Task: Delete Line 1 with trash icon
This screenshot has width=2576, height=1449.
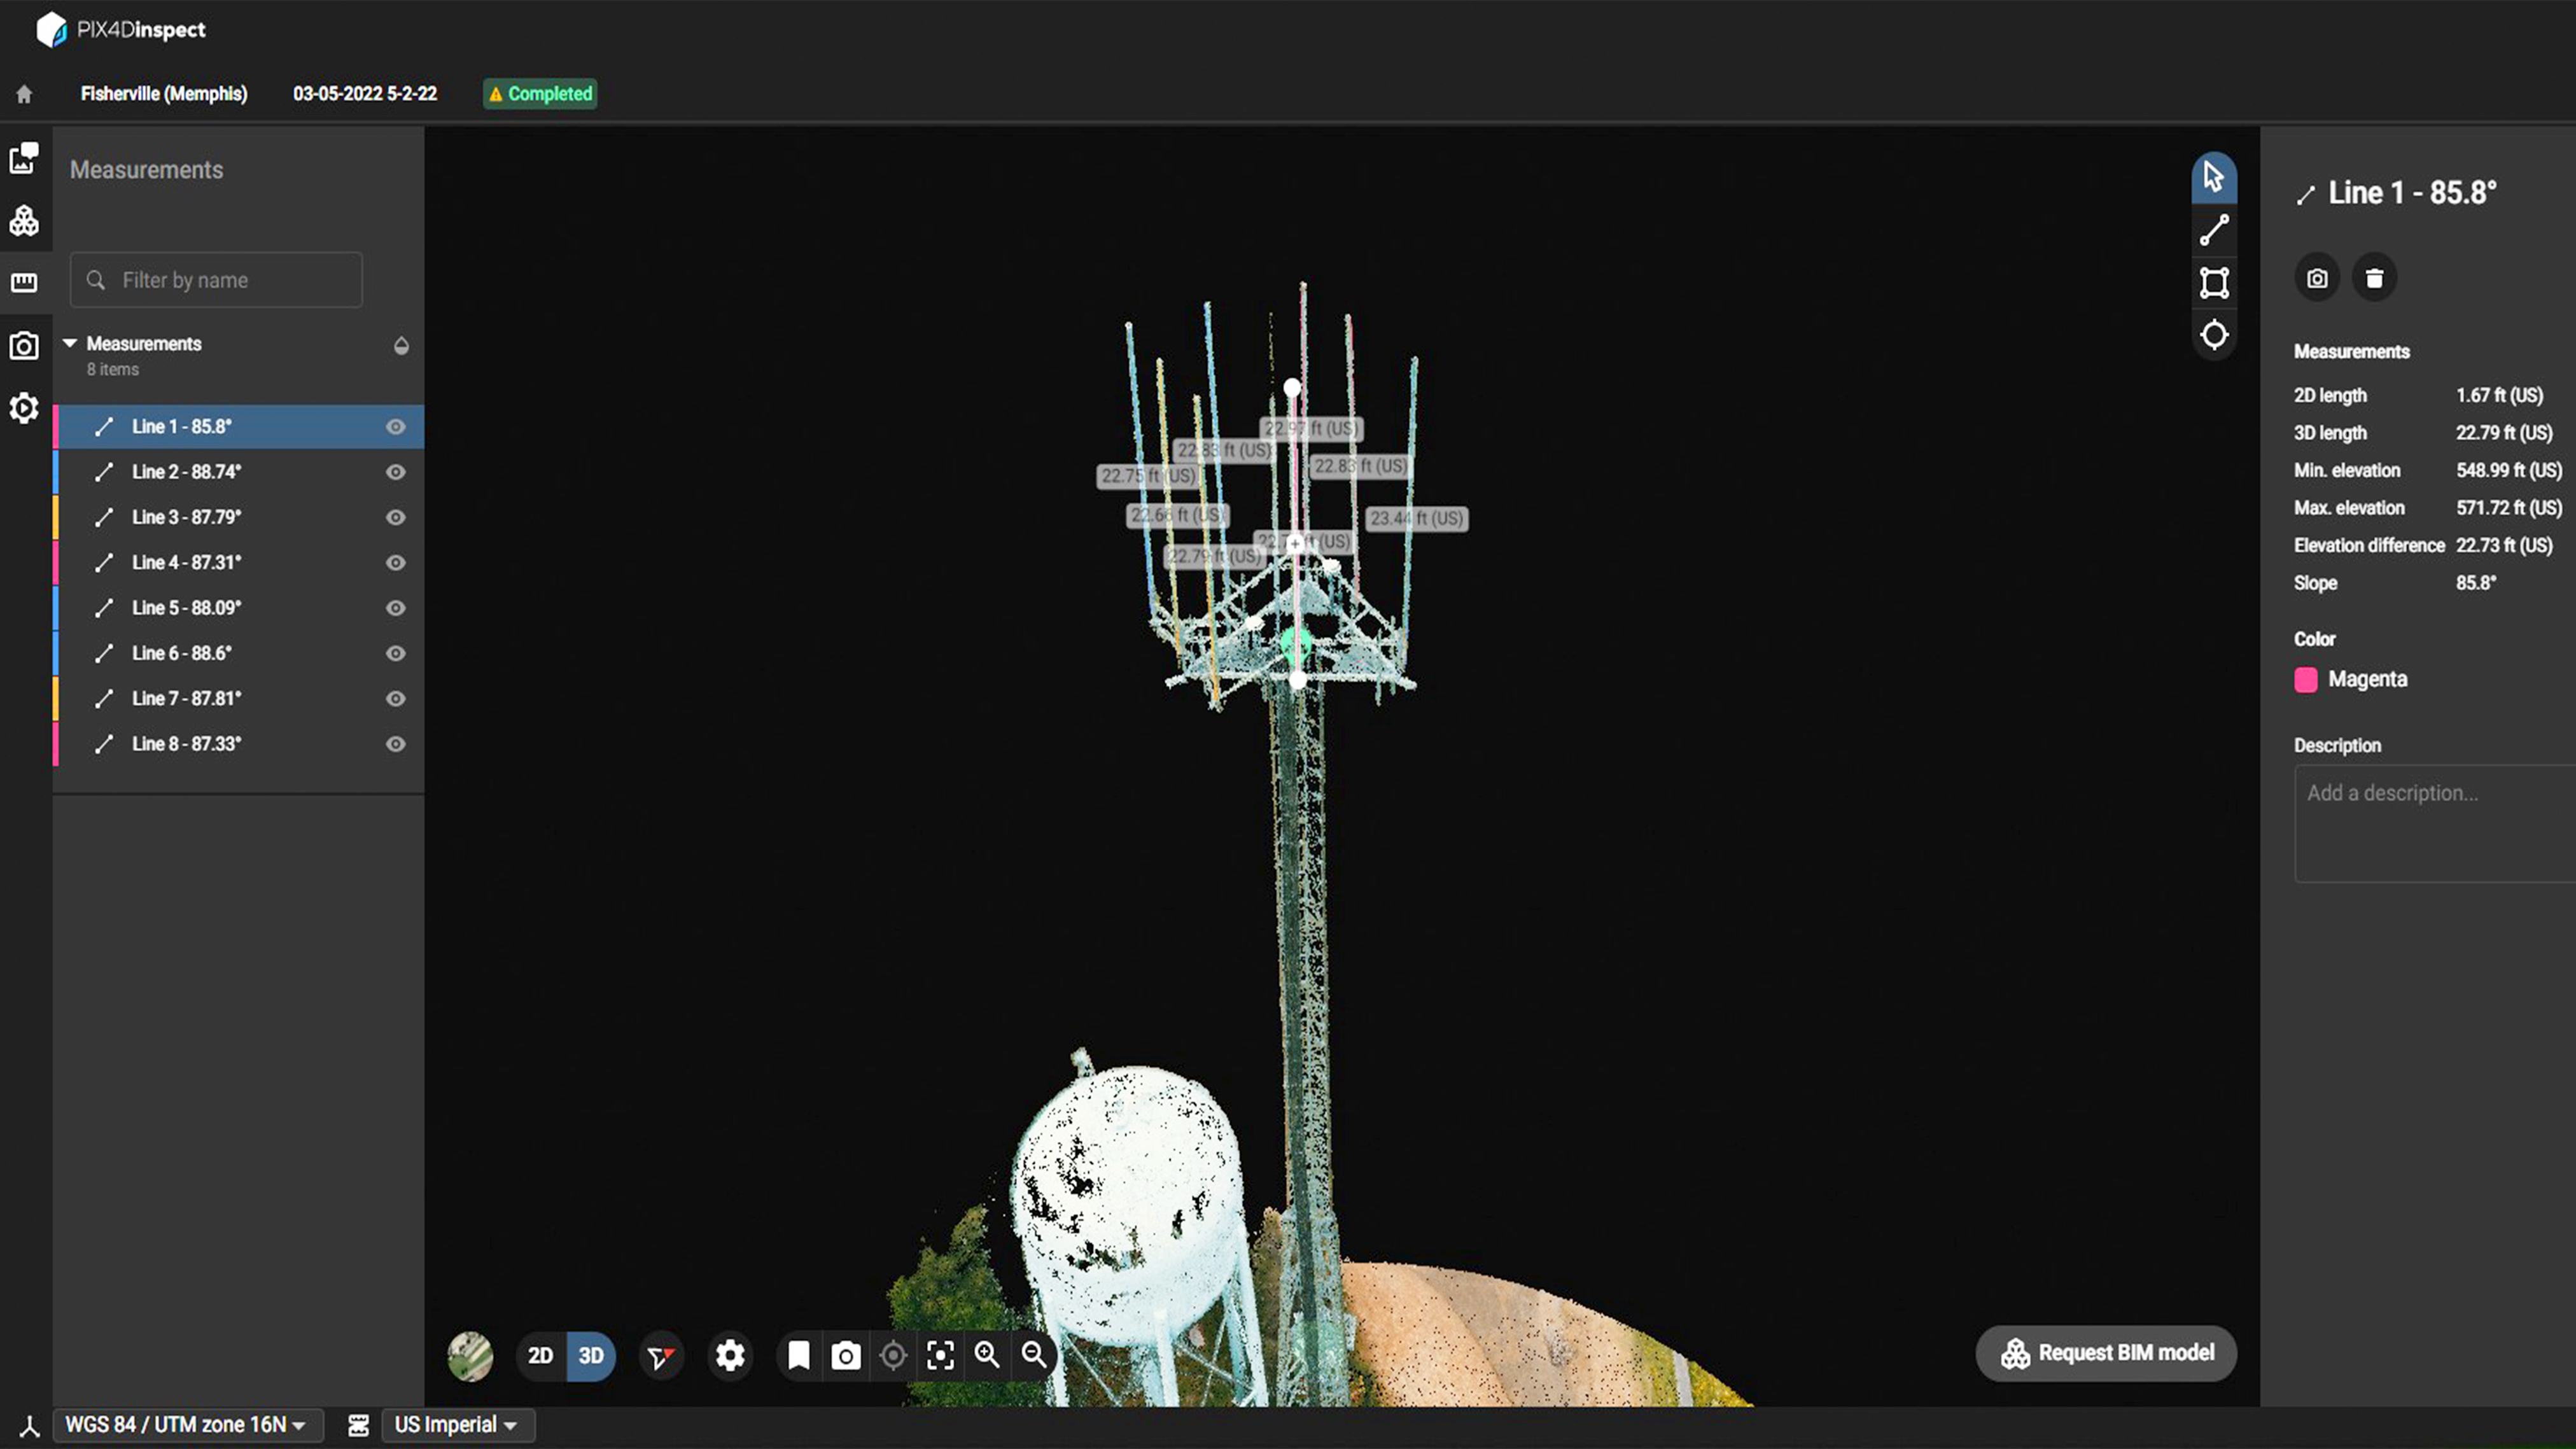Action: pyautogui.click(x=2374, y=278)
